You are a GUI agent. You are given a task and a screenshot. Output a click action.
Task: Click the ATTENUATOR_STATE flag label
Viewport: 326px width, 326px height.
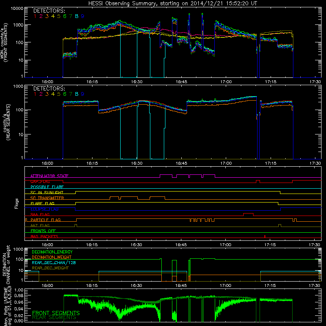[49, 176]
